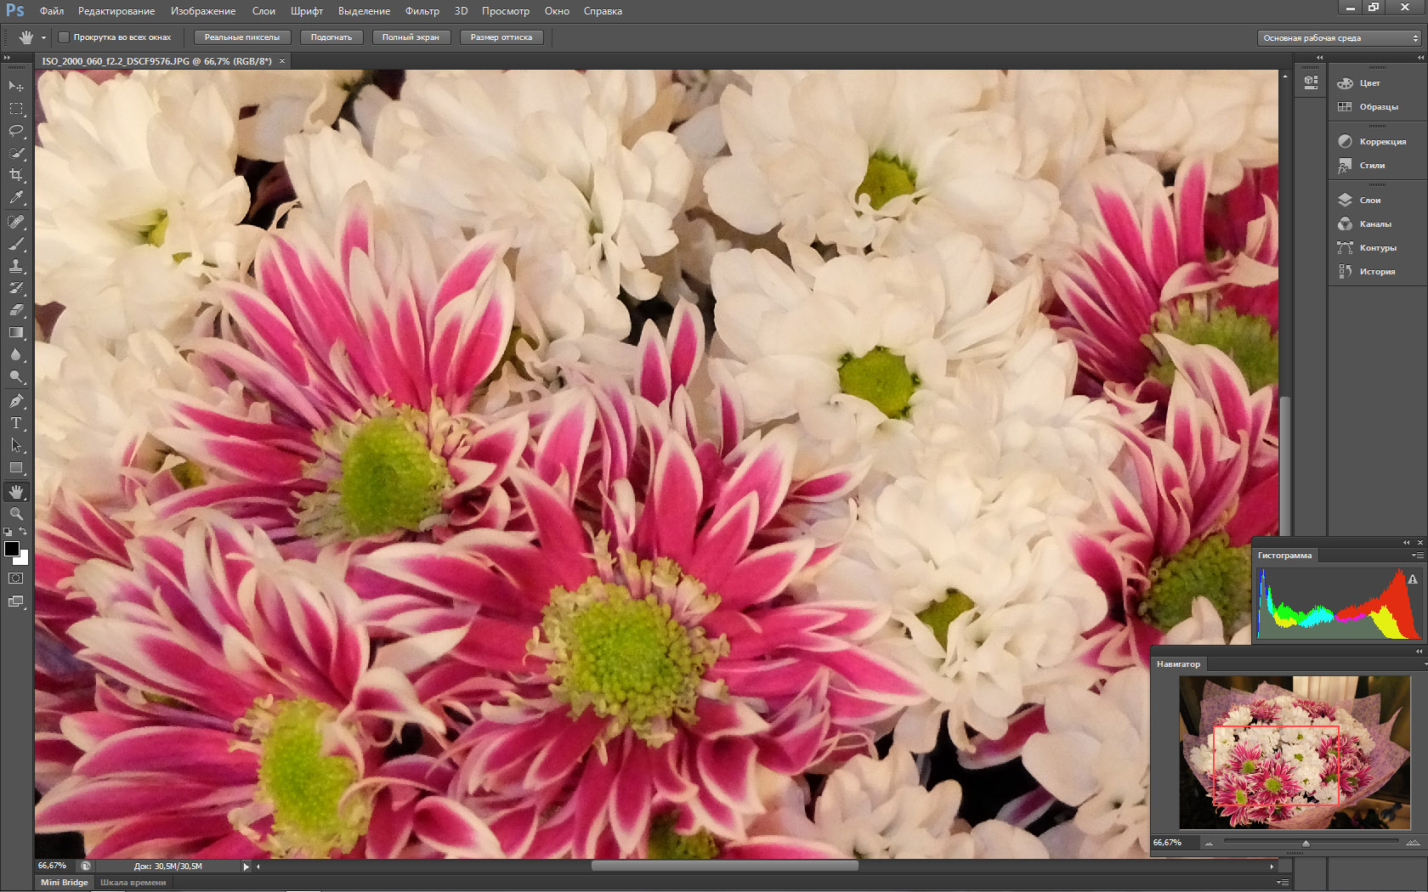Enable 'Прокрутка во всех окнах' checkbox
This screenshot has width=1428, height=892.
(64, 37)
